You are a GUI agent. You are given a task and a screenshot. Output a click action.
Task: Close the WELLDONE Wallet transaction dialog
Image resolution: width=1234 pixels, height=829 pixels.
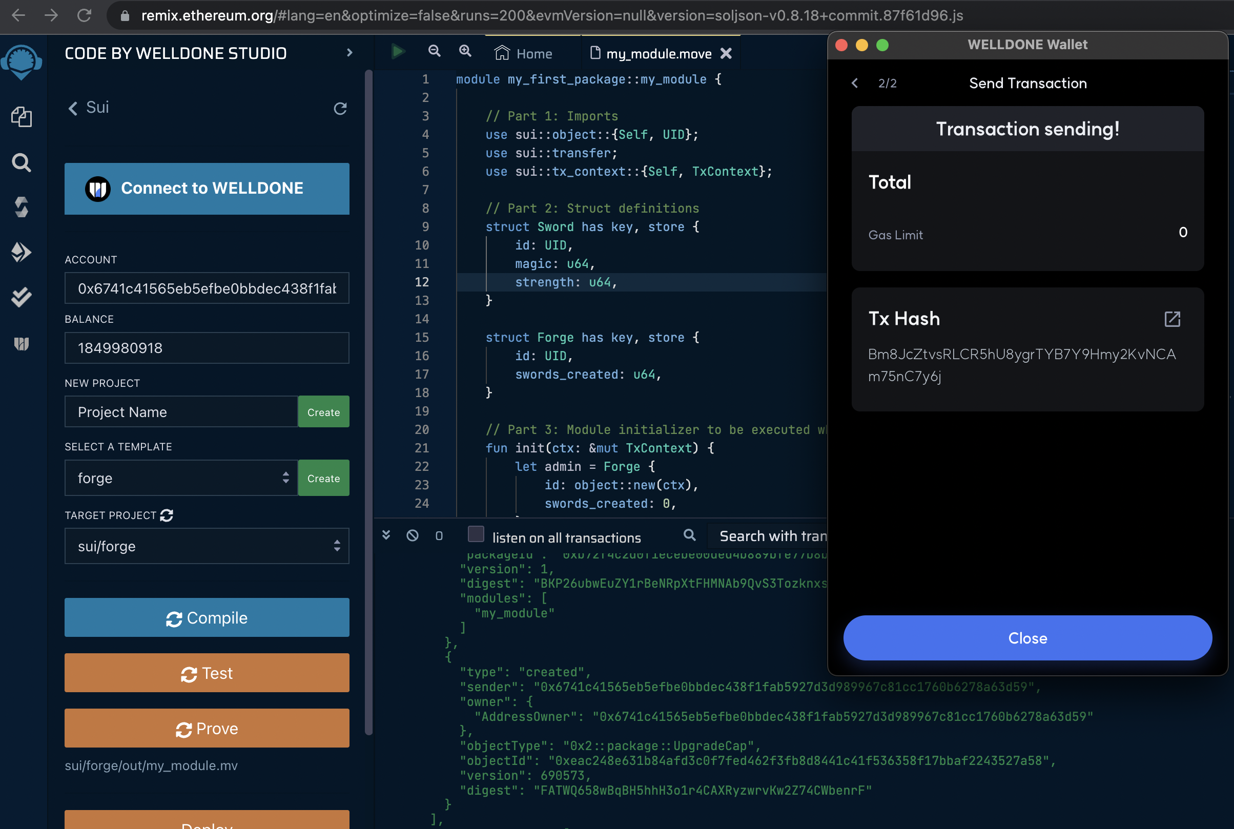(x=1027, y=638)
